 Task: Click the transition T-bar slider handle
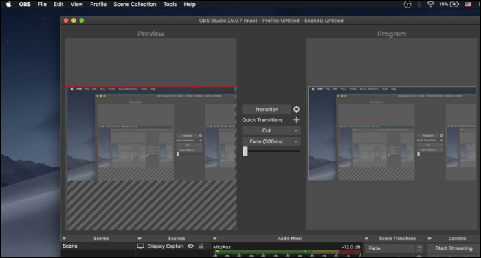(x=245, y=151)
